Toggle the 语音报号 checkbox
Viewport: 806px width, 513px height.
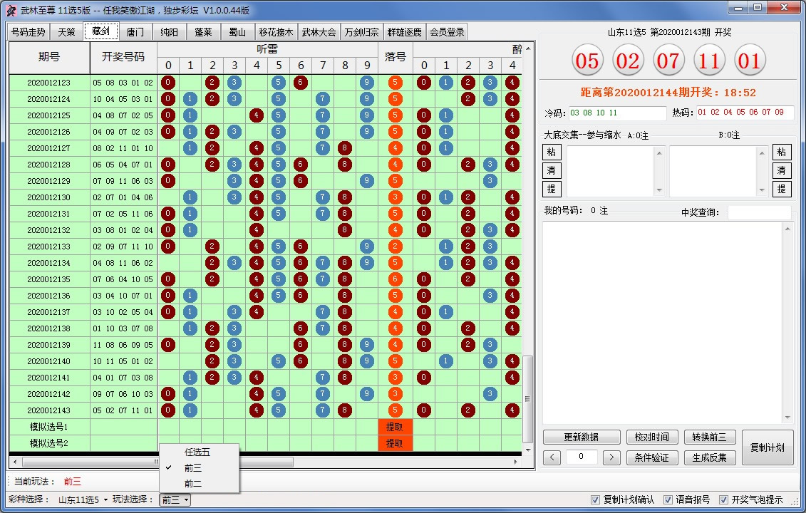(668, 501)
